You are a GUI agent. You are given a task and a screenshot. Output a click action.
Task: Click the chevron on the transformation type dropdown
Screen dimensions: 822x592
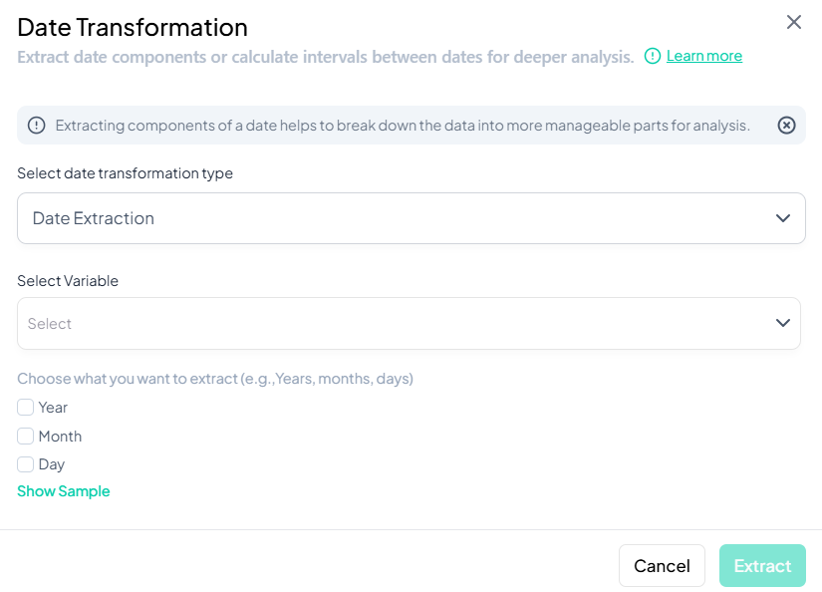(x=783, y=217)
